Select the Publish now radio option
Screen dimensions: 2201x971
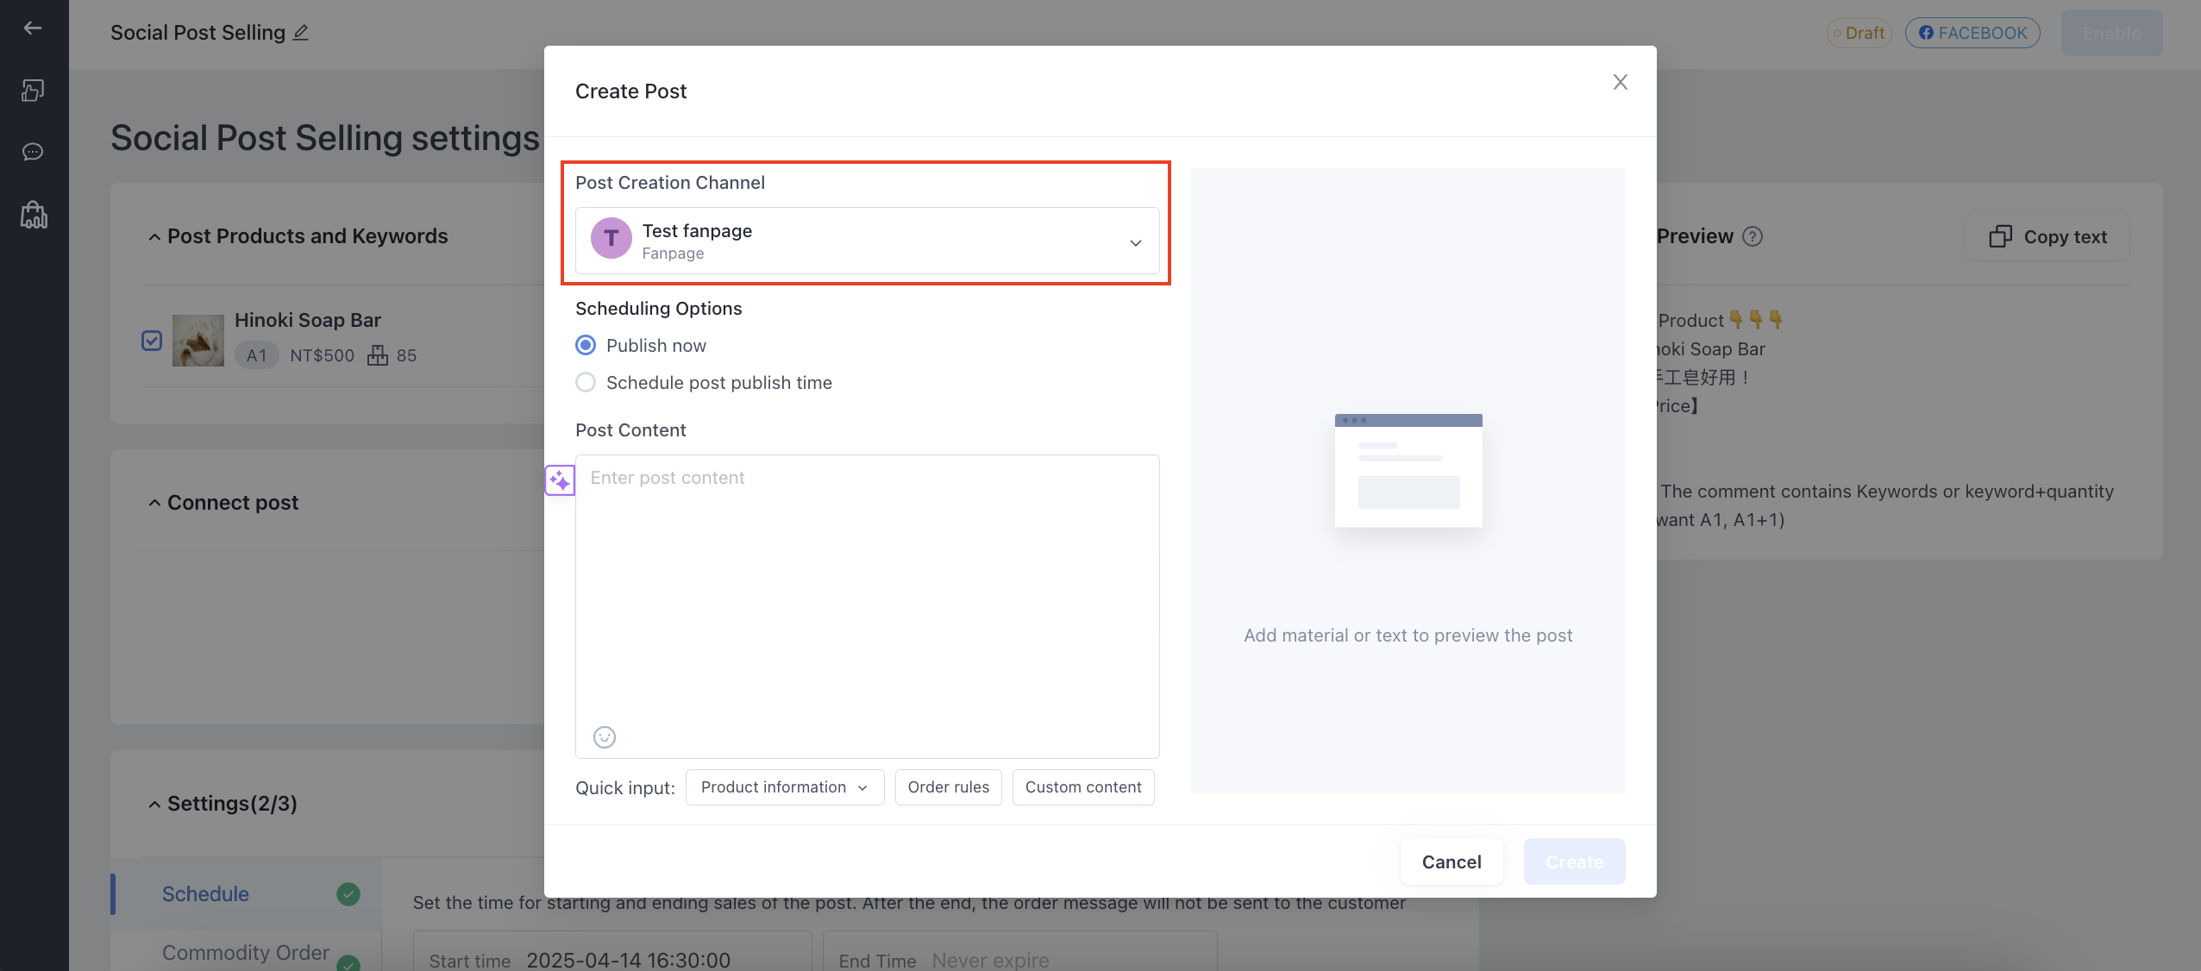point(586,346)
